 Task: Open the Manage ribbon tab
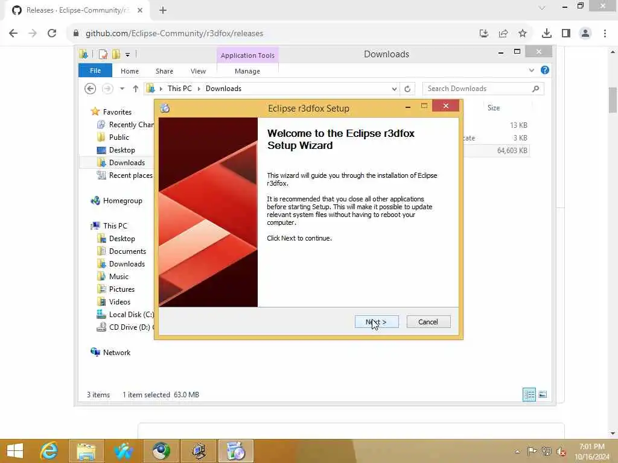pos(247,71)
